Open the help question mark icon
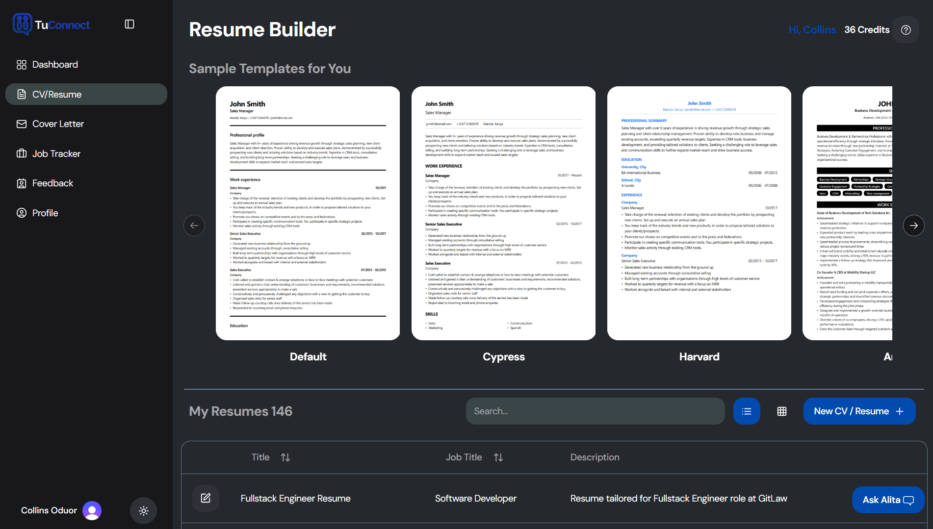Image resolution: width=933 pixels, height=529 pixels. pyautogui.click(x=906, y=30)
